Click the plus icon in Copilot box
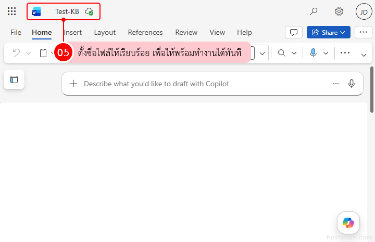 [73, 84]
